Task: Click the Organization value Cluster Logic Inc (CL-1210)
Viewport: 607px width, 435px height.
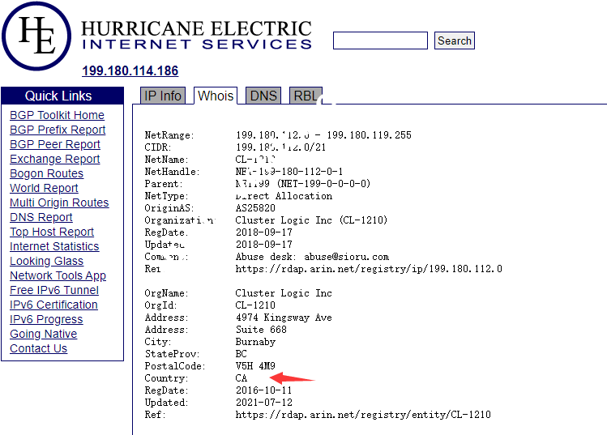Action: (x=311, y=220)
